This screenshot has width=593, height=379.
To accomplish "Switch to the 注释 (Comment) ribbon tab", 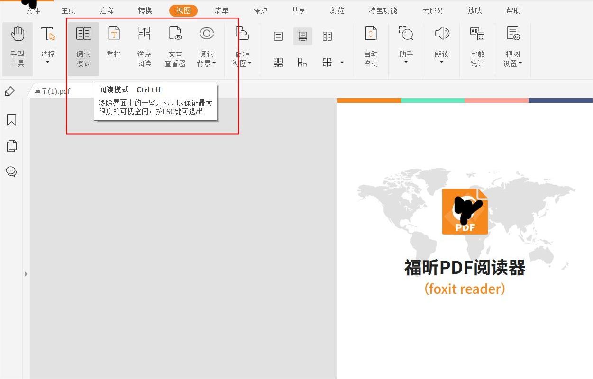I will pos(107,9).
